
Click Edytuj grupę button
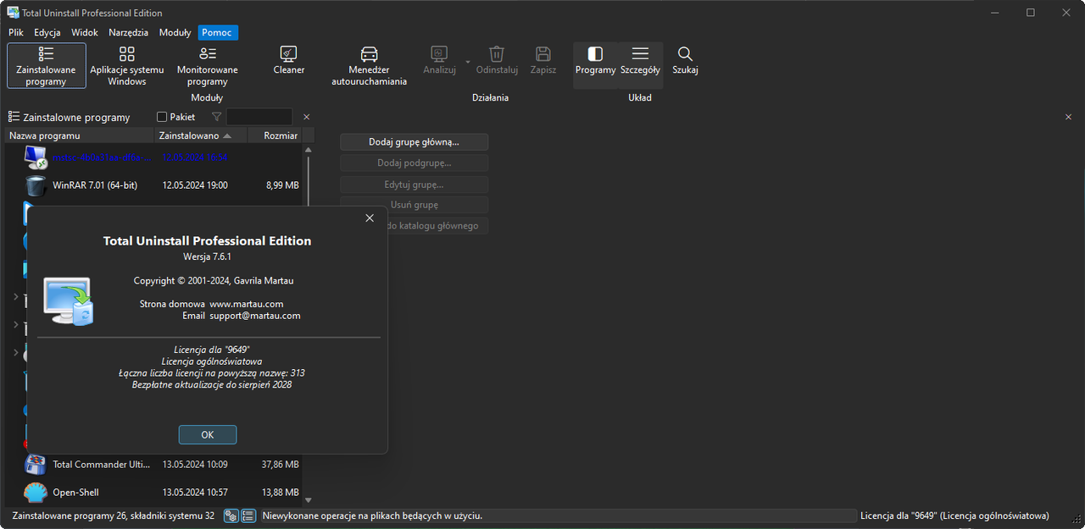414,184
